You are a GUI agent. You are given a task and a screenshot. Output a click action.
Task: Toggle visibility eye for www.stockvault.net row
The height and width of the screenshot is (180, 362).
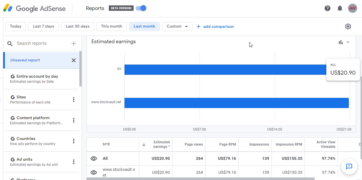click(x=94, y=172)
